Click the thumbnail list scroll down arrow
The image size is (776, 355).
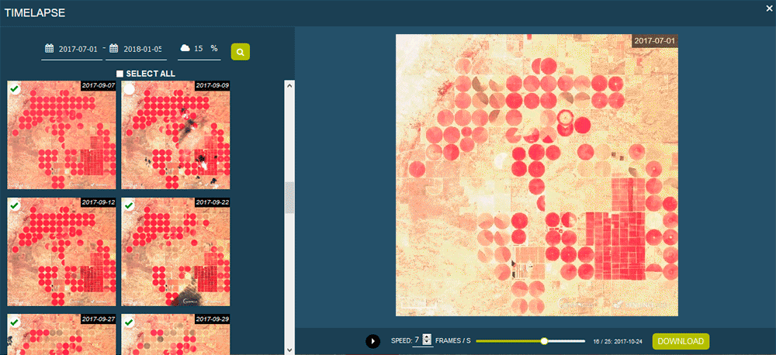click(290, 350)
